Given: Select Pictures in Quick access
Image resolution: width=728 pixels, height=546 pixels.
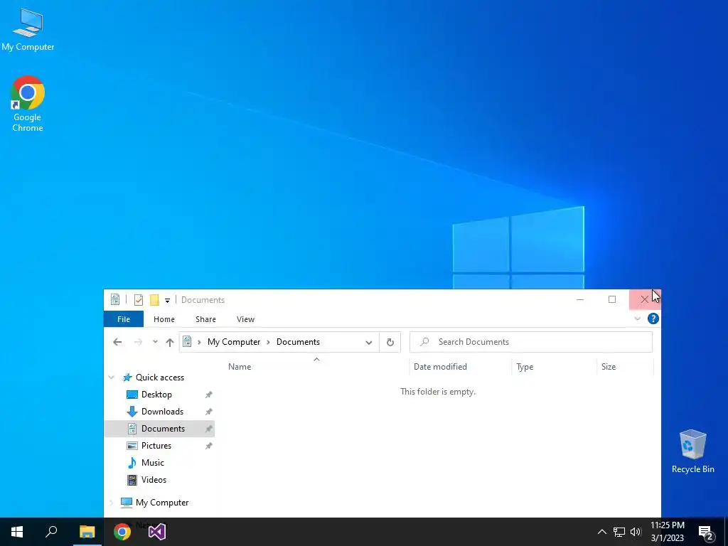Looking at the screenshot, I should point(156,446).
